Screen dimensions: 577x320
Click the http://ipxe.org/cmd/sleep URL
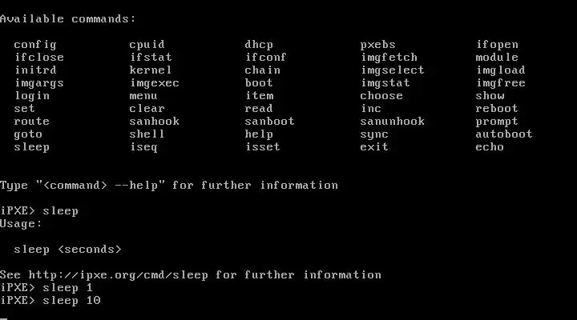118,275
